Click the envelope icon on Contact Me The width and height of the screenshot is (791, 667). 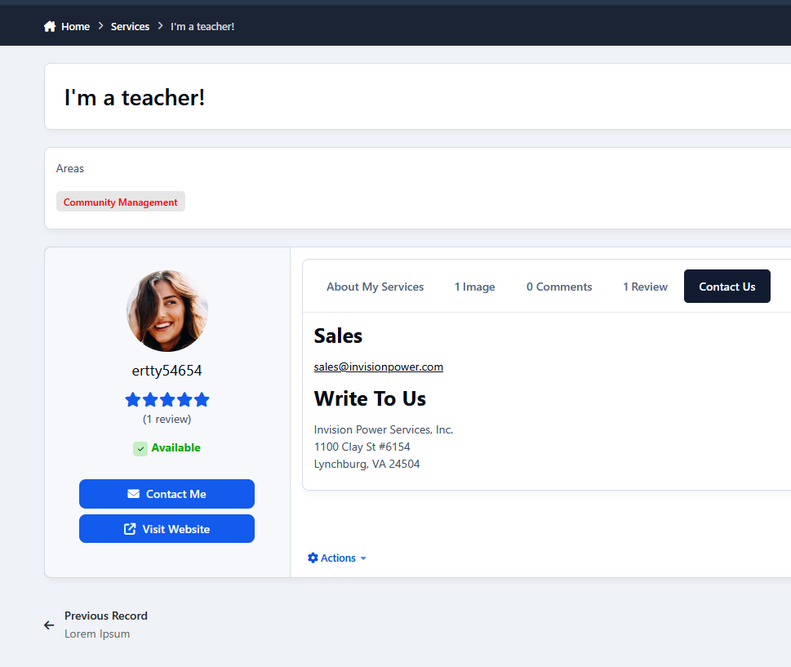pos(134,494)
